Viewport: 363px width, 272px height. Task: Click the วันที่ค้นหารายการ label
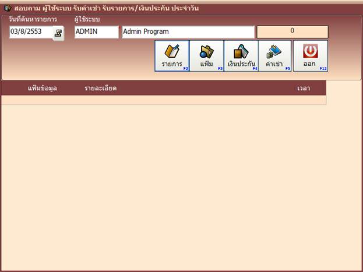[33, 20]
